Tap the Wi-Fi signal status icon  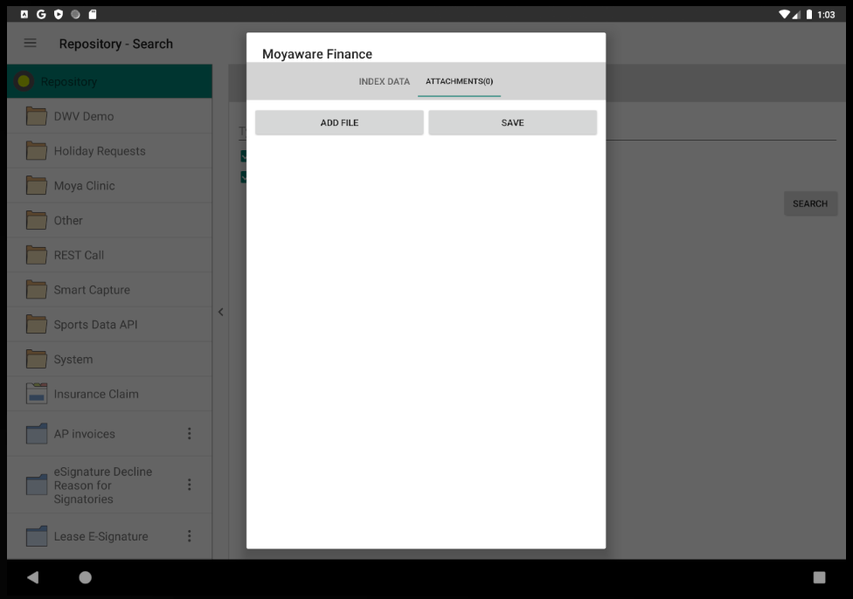pyautogui.click(x=784, y=15)
